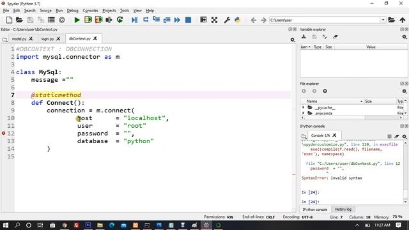
Task: Click the @ symbol finder icon
Action: 62,20
